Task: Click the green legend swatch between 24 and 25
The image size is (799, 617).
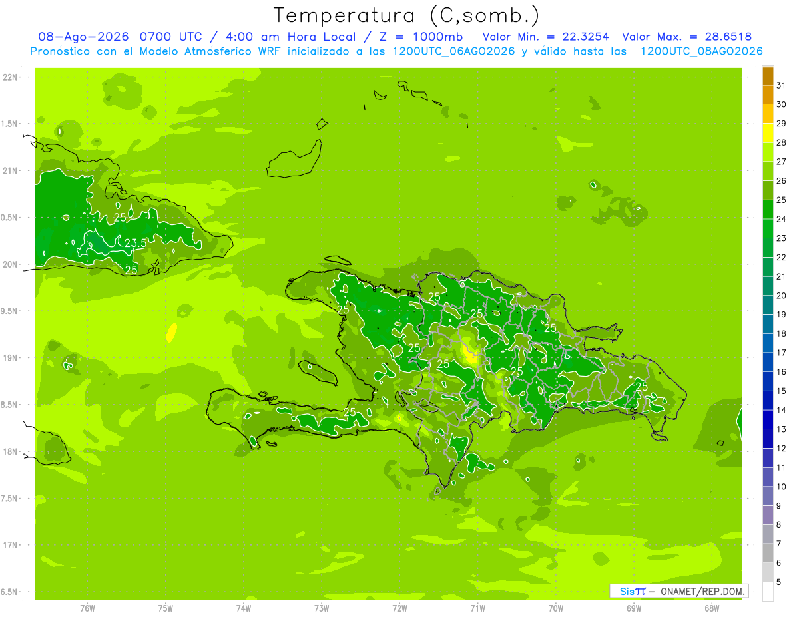Action: (768, 210)
